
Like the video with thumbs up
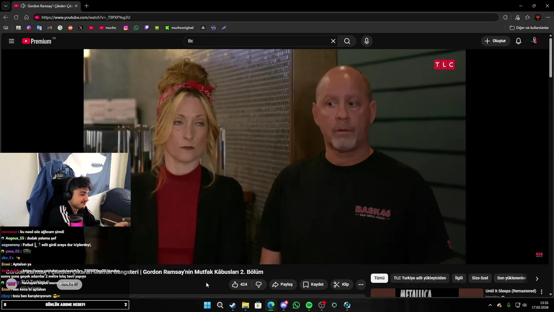coord(240,285)
